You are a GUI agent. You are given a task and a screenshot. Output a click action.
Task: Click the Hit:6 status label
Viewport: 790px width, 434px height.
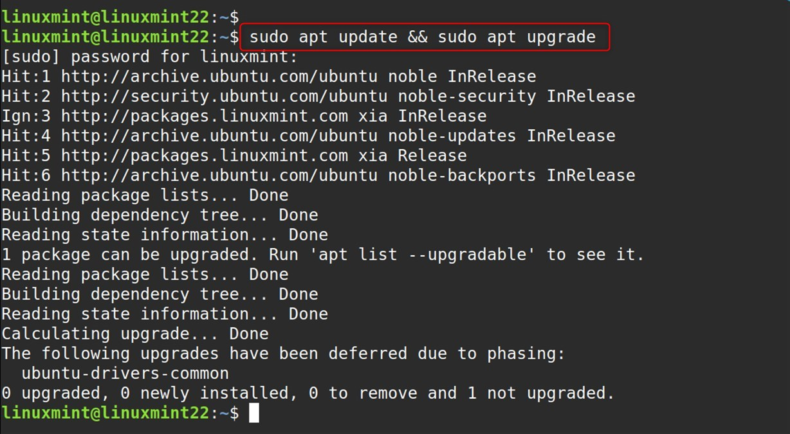26,176
